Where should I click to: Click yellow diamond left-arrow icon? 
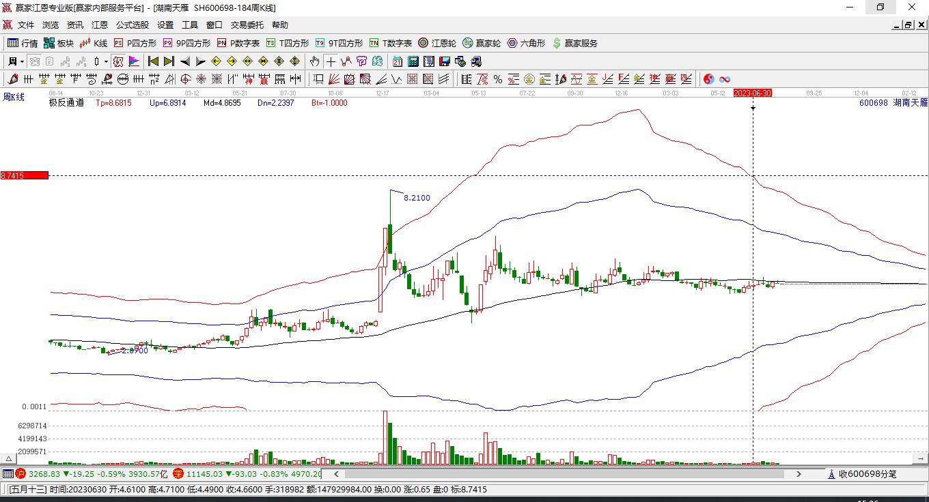(x=217, y=61)
